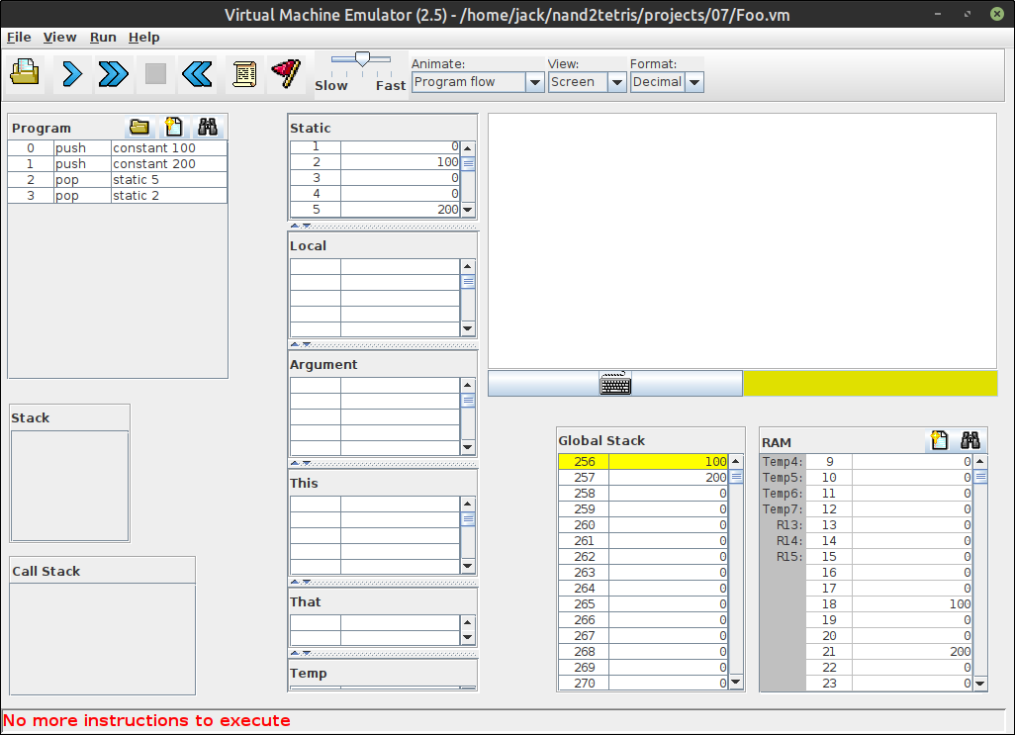Screen dimensions: 1015x735
Task: Click the keyboard icon below the screen
Action: tap(615, 384)
